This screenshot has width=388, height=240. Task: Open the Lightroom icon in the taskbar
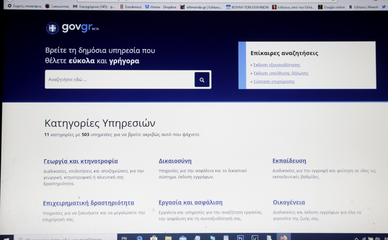255,238
